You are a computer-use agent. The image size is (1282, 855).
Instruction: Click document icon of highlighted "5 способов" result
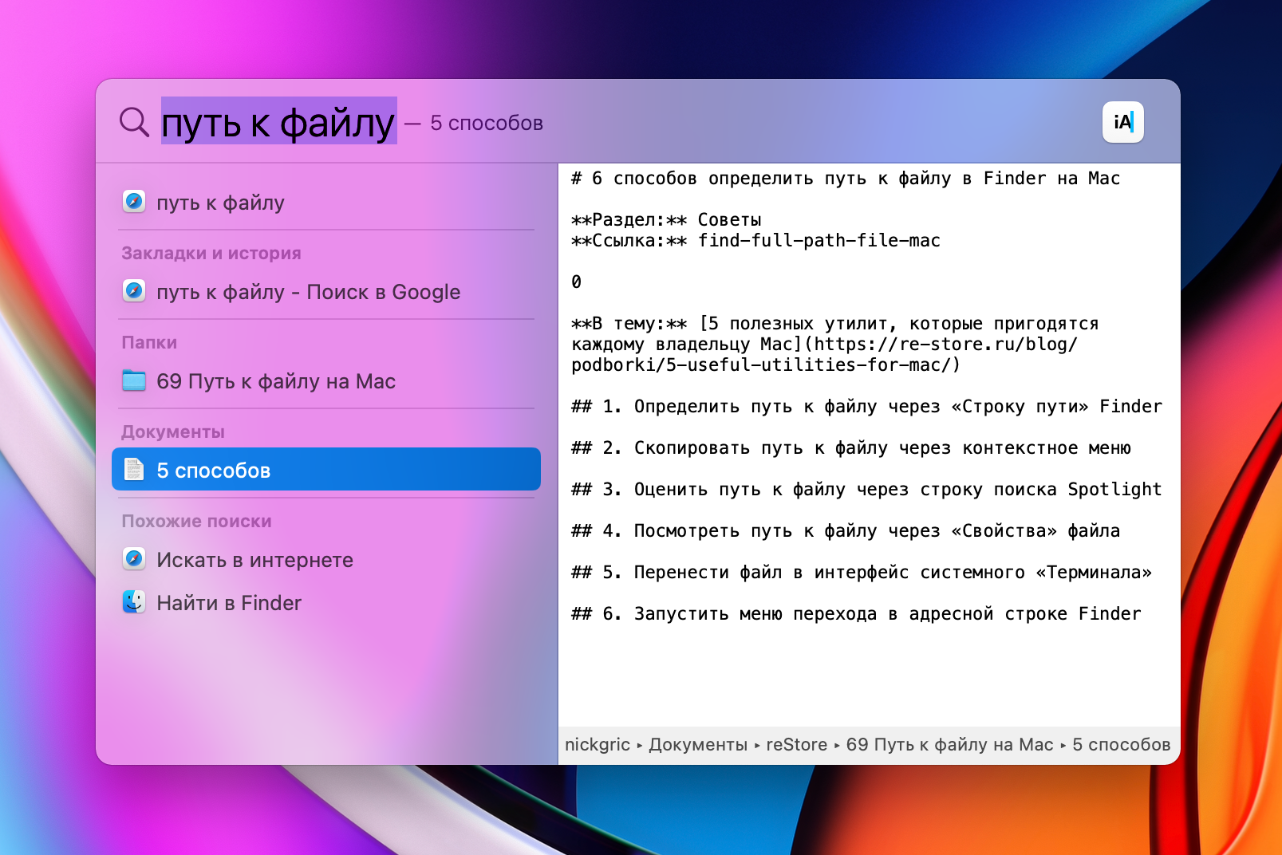134,470
